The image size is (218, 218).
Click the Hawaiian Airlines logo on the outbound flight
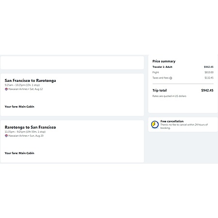click(x=6, y=89)
